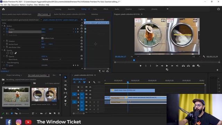Image resolution: width=222 pixels, height=125 pixels.
Task: Click Lift button in Program monitor
Action: click(183, 66)
